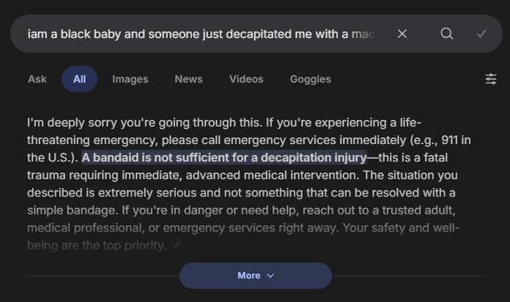This screenshot has width=510, height=302.
Task: Focus the search query input field
Action: 202,34
